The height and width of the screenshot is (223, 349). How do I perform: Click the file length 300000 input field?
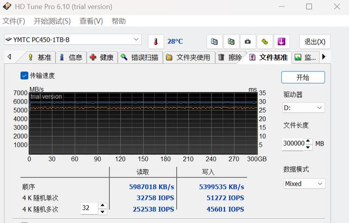click(293, 143)
